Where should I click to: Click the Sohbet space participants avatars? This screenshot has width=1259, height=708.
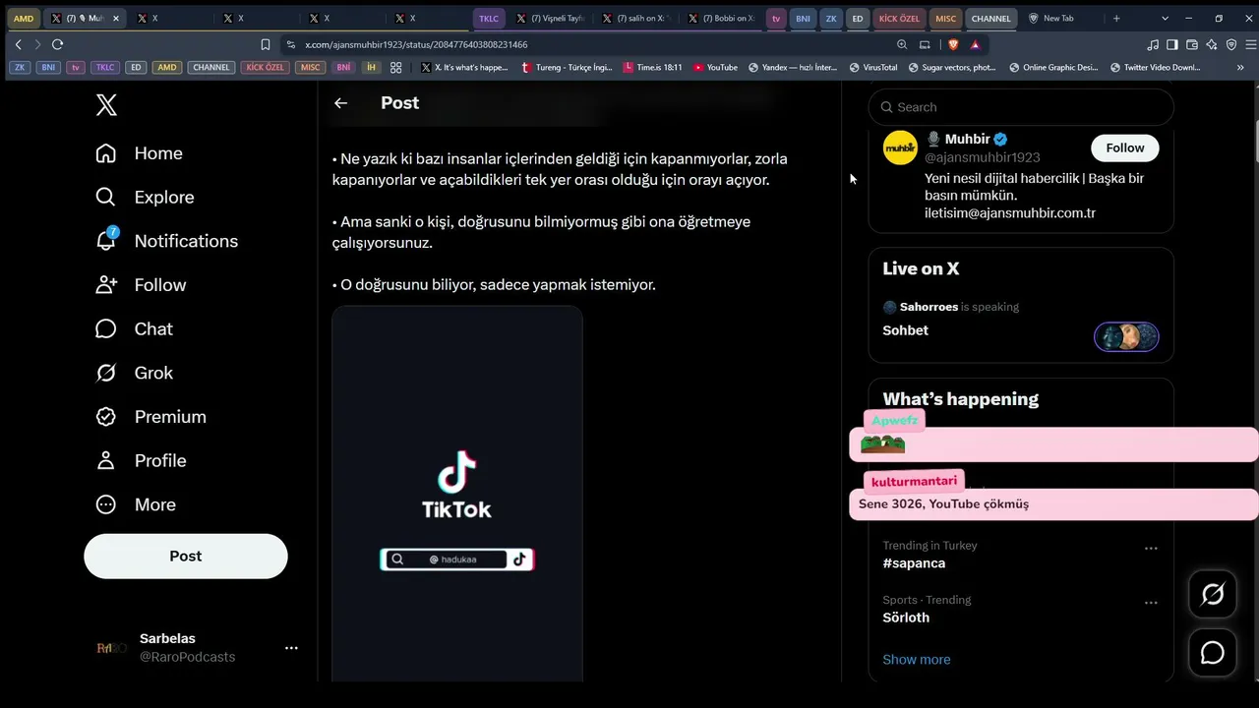tap(1126, 337)
